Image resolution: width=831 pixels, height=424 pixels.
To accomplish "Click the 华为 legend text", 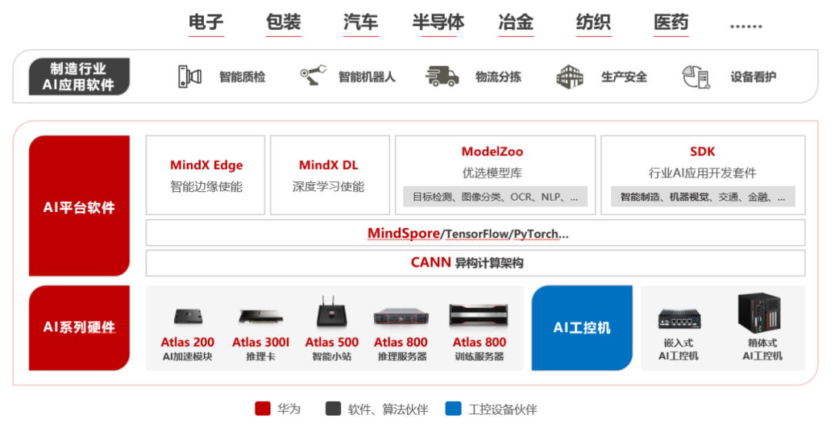I will pyautogui.click(x=289, y=409).
